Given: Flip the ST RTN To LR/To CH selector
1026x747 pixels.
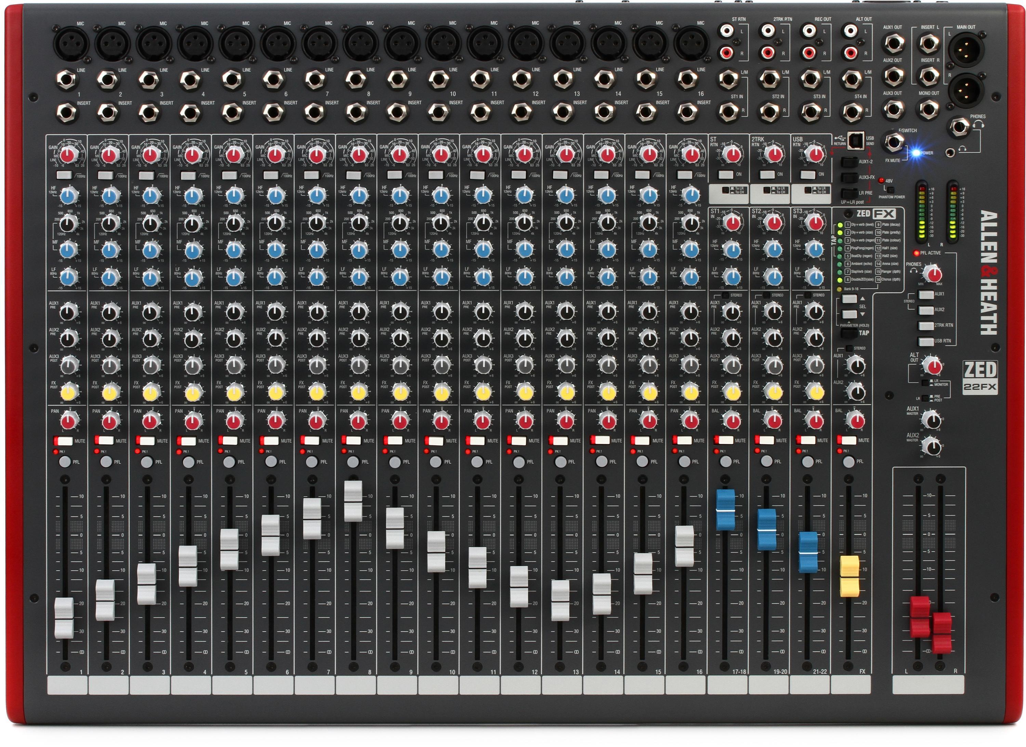Looking at the screenshot, I should (x=726, y=191).
